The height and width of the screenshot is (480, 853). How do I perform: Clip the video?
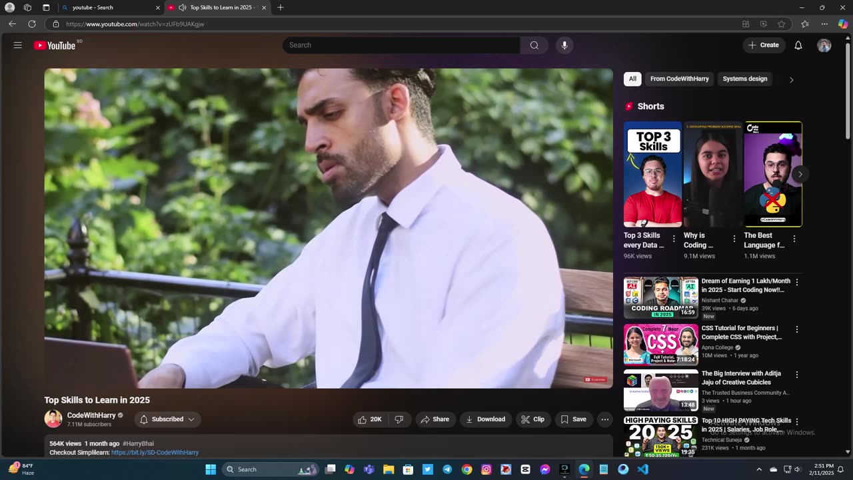pyautogui.click(x=533, y=419)
